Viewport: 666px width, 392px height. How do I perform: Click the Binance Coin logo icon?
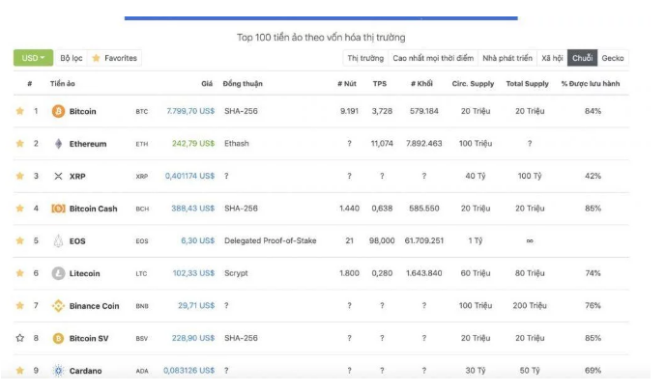[58, 306]
